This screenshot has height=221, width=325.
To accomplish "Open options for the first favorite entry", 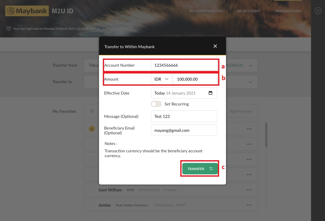I will click(x=249, y=129).
